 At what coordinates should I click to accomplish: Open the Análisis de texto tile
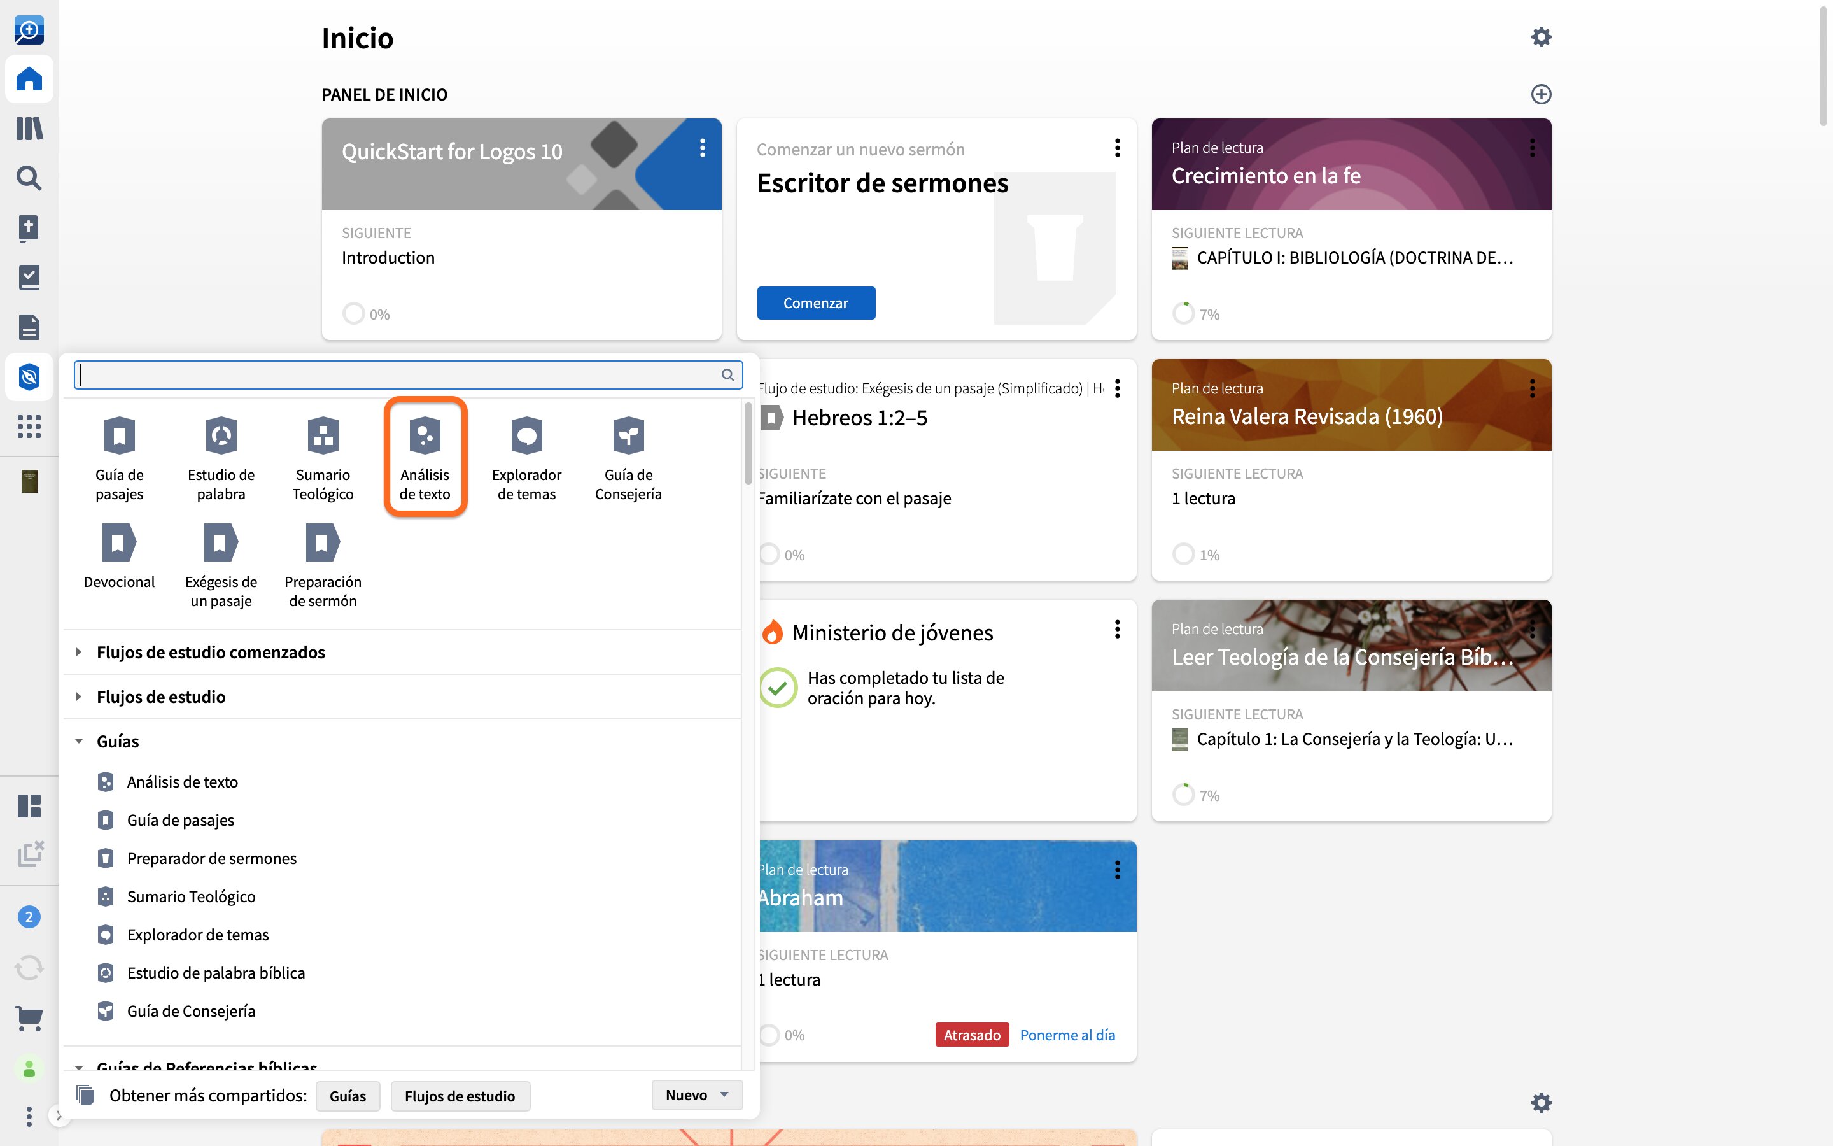tap(425, 458)
